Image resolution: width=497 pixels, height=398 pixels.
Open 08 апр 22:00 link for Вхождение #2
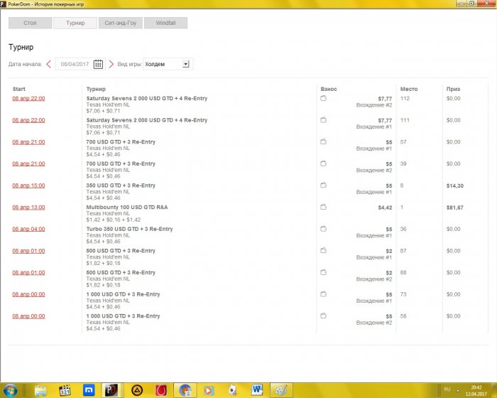point(28,98)
